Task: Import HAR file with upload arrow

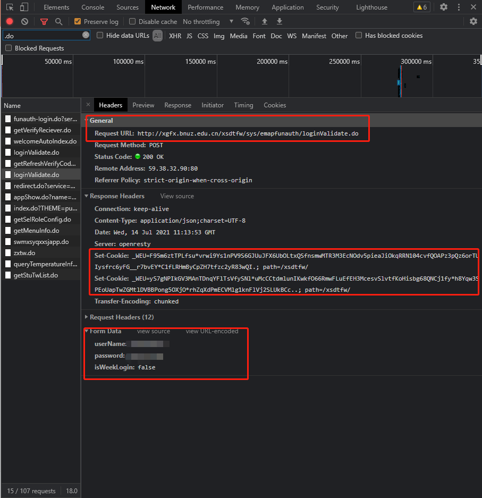Action: [x=264, y=21]
